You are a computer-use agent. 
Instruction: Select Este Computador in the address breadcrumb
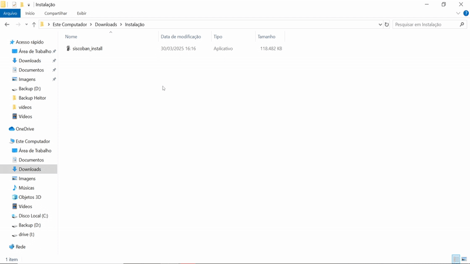70,25
